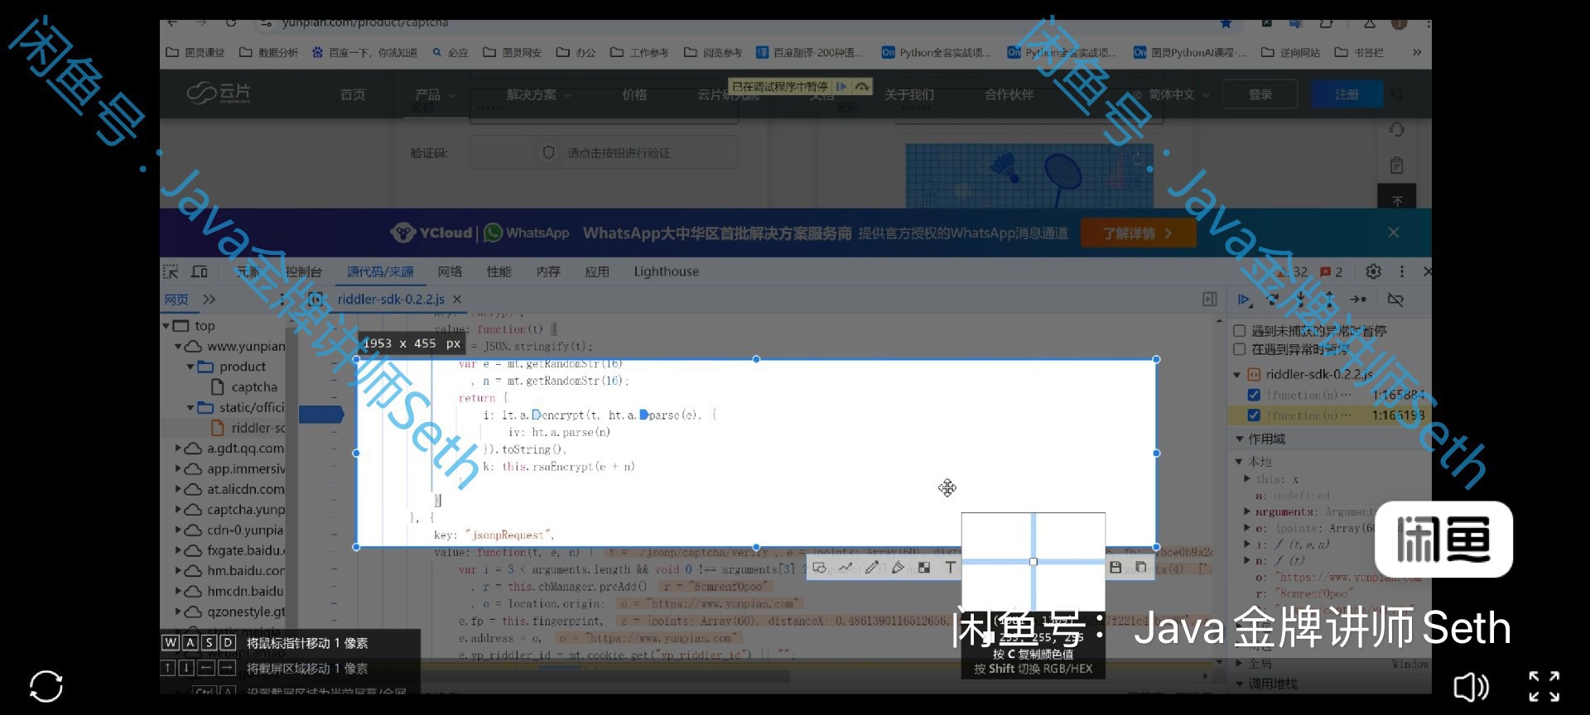Step over from the paused-in-debugger overlay
Image resolution: width=1590 pixels, height=715 pixels.
[862, 86]
